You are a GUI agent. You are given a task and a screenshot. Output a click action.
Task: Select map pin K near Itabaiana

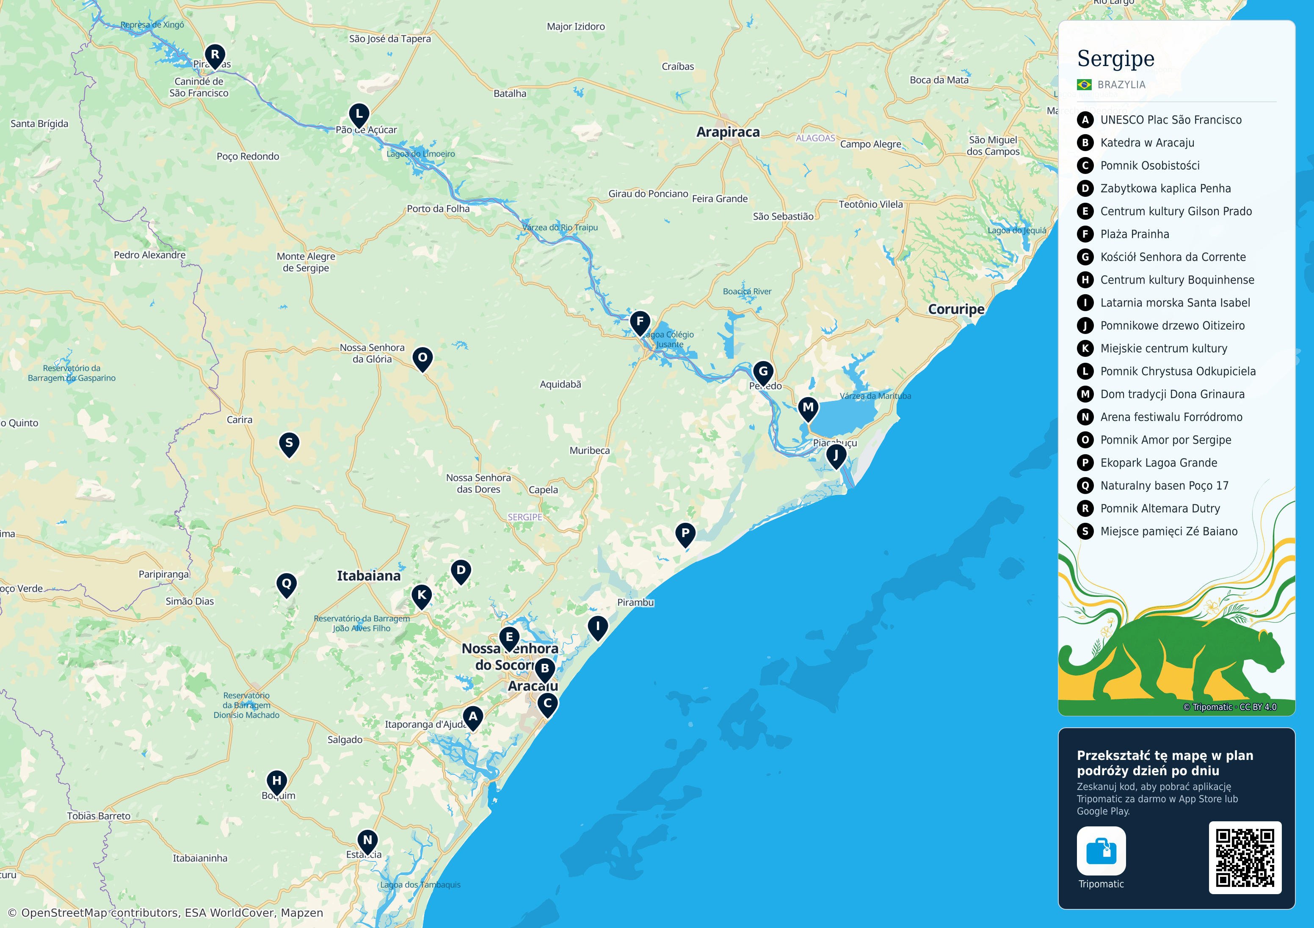coord(422,597)
